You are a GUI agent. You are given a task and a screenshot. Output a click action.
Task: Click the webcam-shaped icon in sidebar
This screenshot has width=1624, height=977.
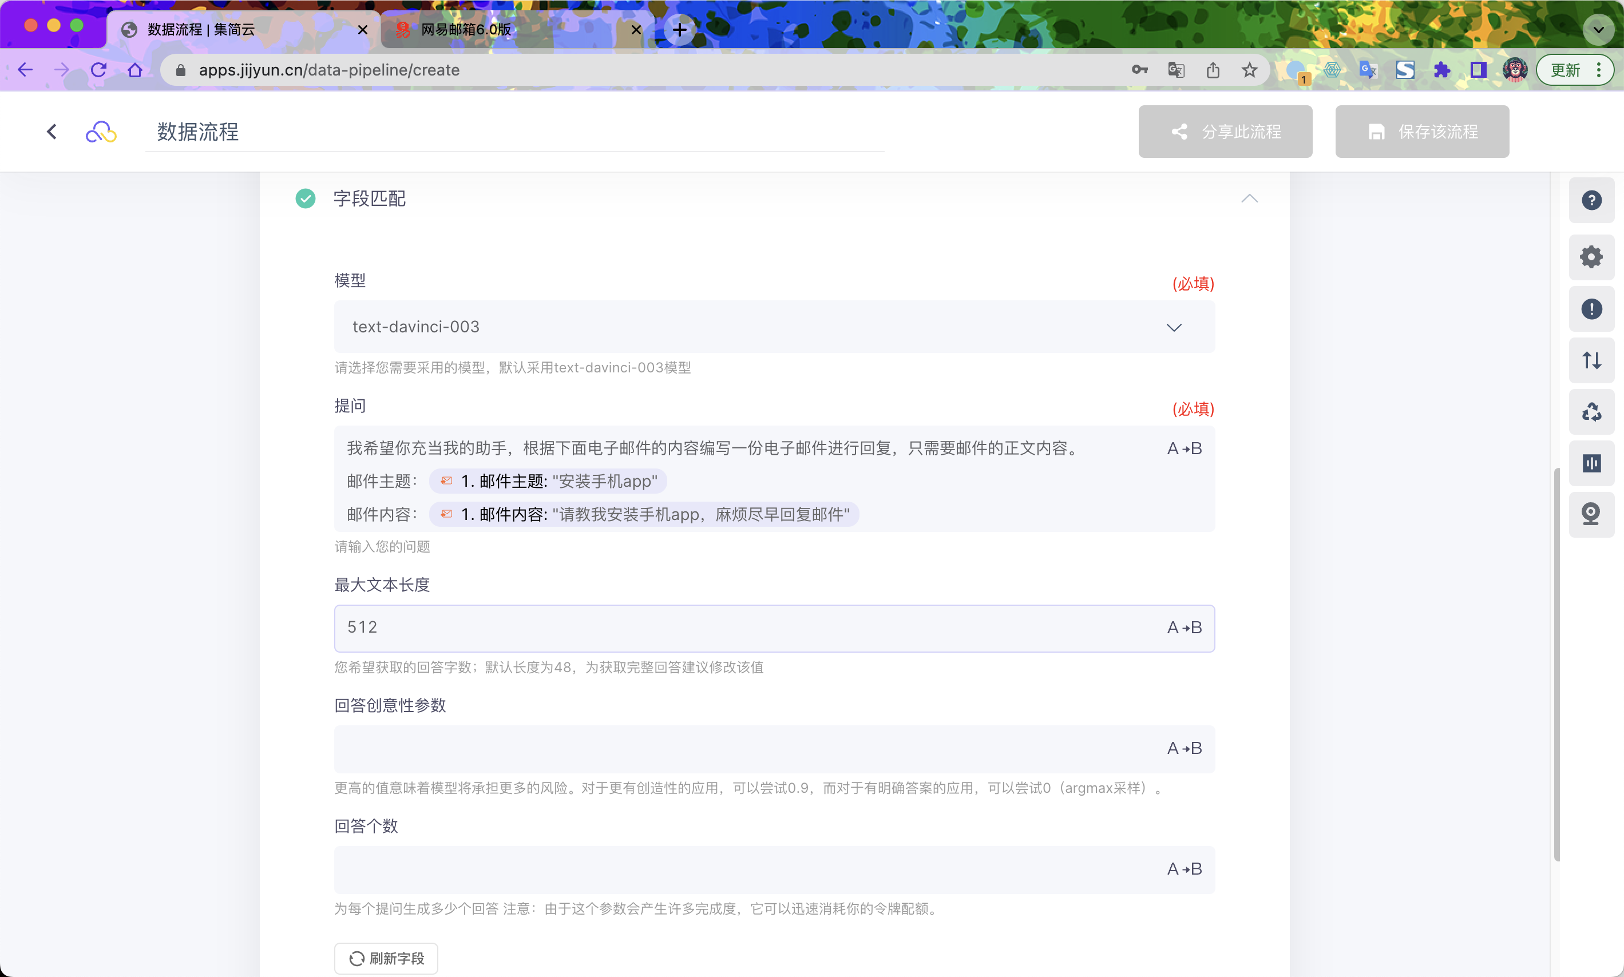(1591, 514)
